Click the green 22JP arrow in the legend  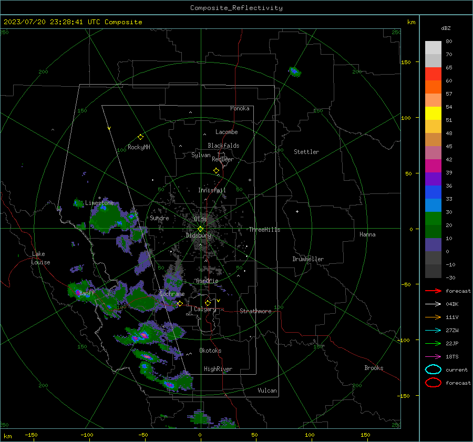(x=433, y=343)
